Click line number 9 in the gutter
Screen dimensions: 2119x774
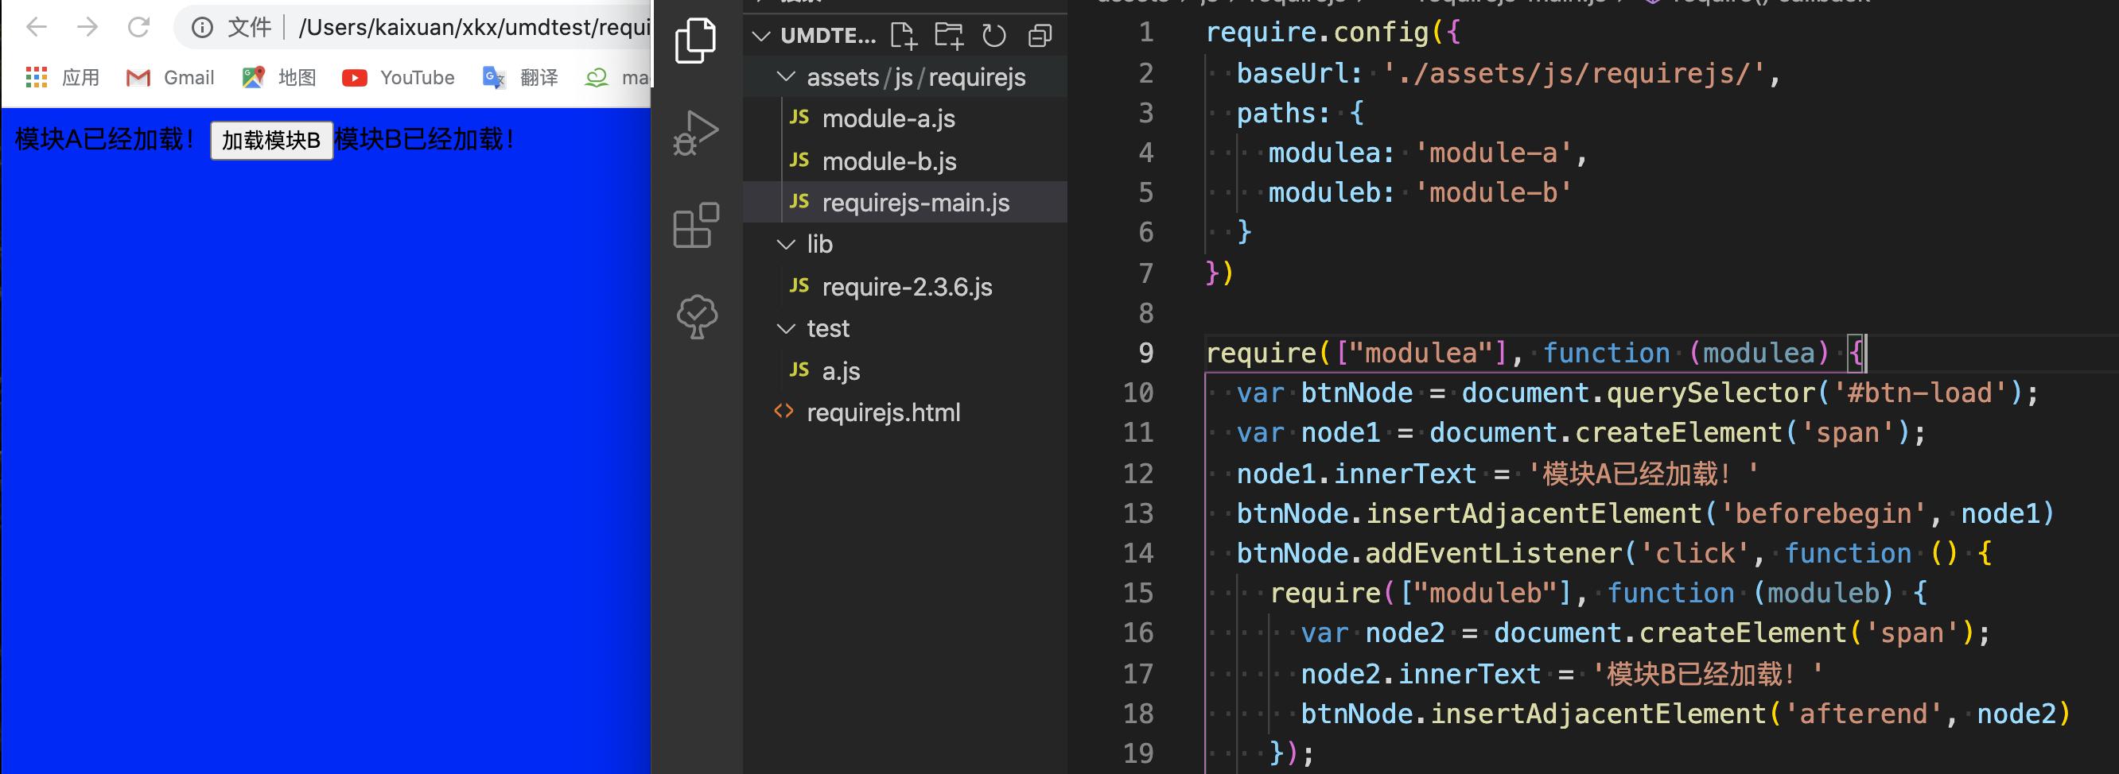1146,353
